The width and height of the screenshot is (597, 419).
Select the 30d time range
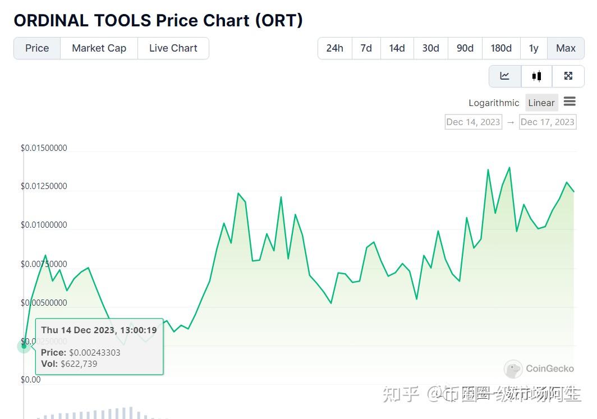coord(430,48)
